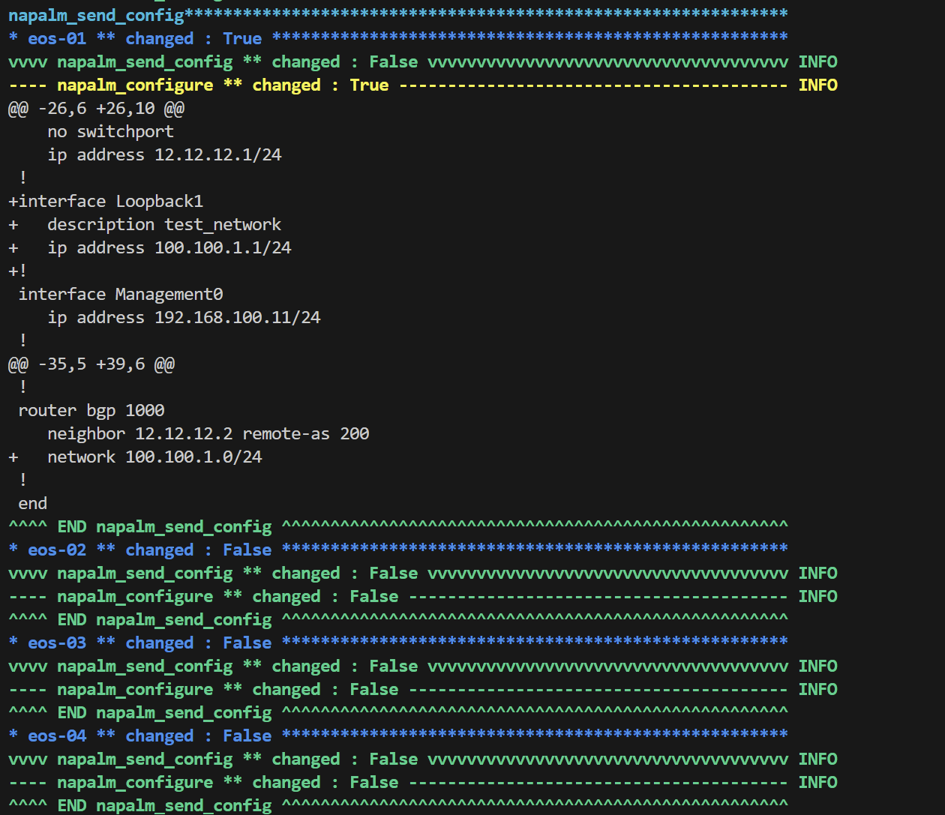Click the 'no switchport' line
This screenshot has height=815, width=945.
[110, 131]
